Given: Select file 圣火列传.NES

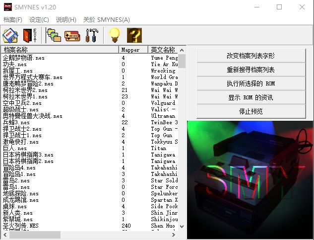Looking at the screenshot, I should [21, 226].
